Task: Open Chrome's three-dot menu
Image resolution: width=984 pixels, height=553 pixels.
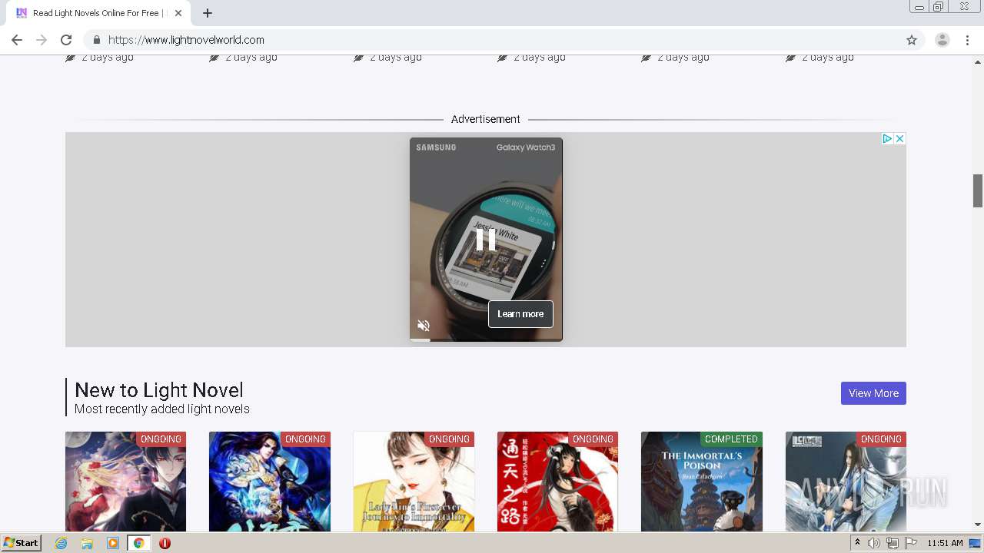Action: coord(968,40)
